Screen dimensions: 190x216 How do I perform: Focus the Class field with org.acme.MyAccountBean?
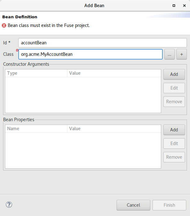tap(91, 54)
